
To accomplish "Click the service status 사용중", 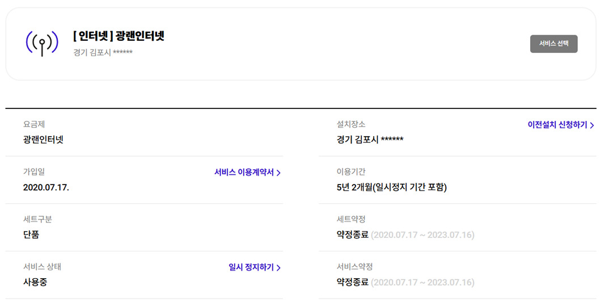I will tap(35, 282).
